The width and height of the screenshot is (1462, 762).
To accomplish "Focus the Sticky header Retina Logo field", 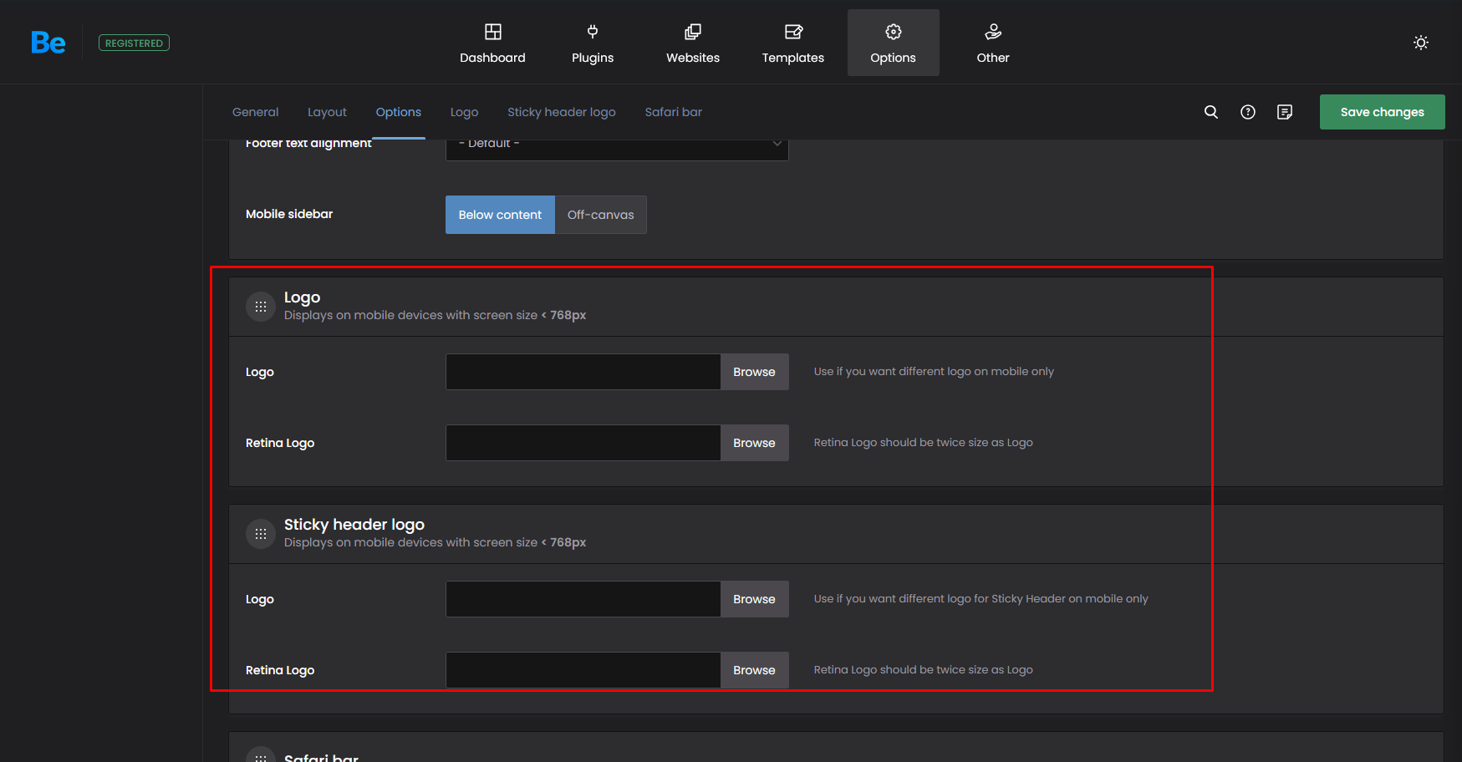I will tap(583, 670).
